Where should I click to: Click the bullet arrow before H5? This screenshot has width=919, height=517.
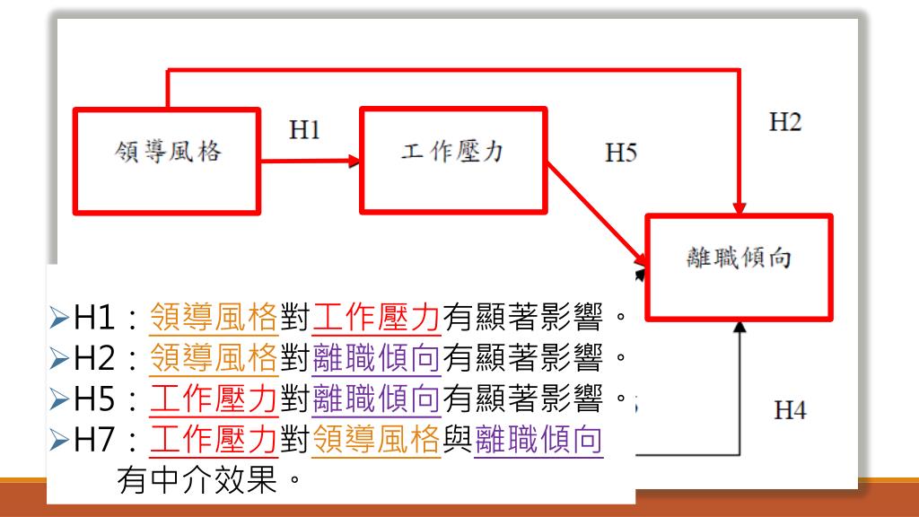point(60,399)
